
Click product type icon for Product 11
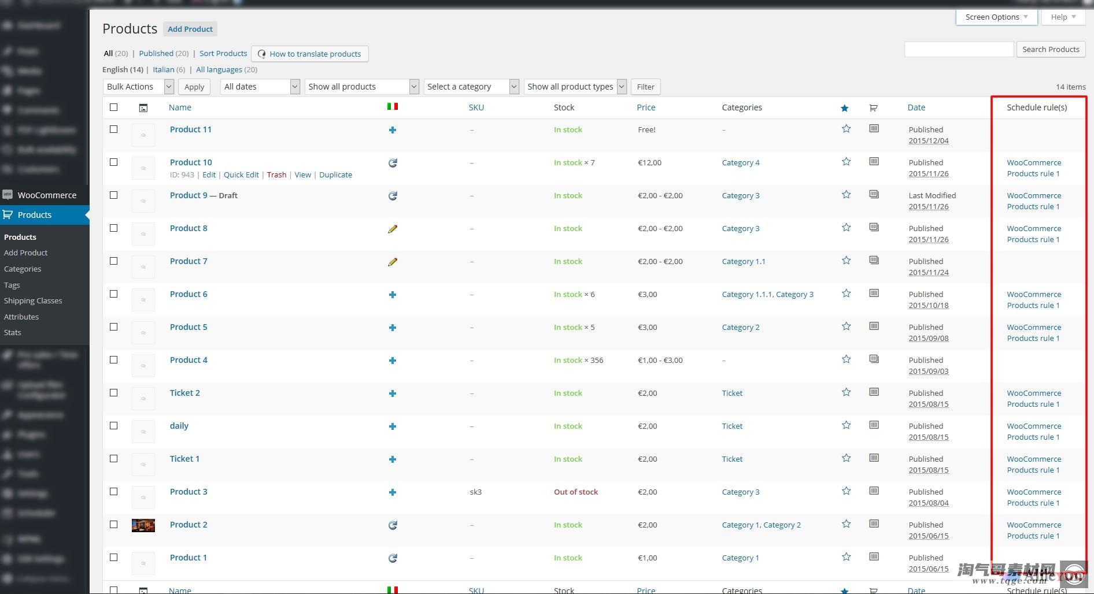[x=874, y=128]
